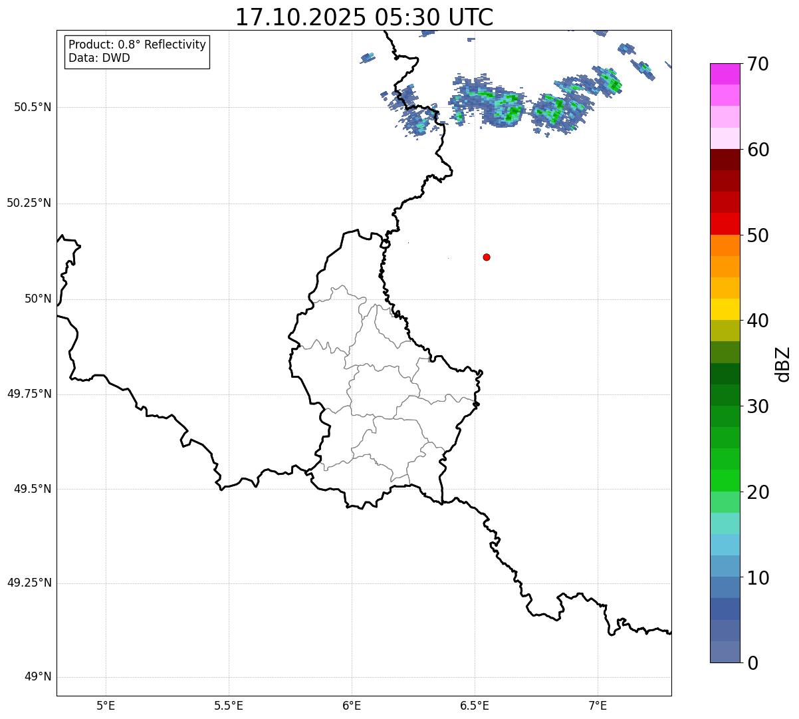799x719 pixels.
Task: Pick the dark maroon swatch just below the 60 tick
Action: coord(725,160)
